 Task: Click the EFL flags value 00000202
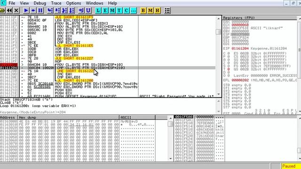[240, 80]
